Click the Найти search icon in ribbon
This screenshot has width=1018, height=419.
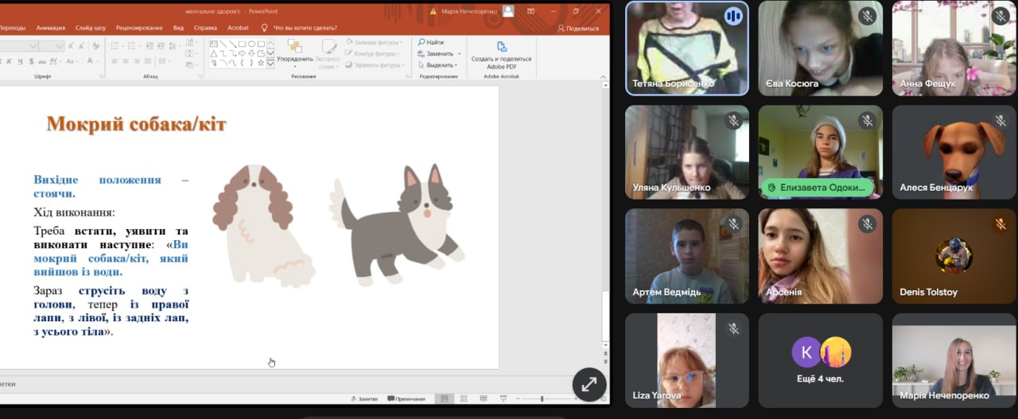click(x=422, y=42)
